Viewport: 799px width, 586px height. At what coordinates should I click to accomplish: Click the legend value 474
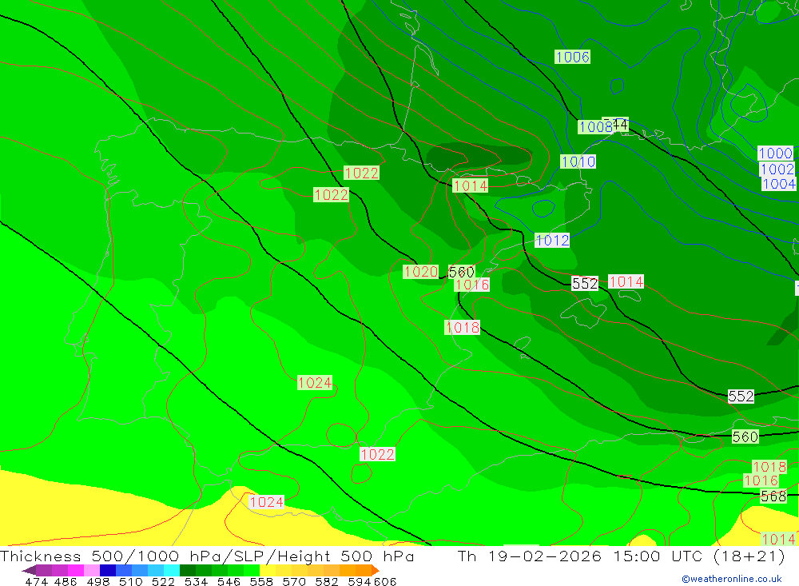(36, 581)
